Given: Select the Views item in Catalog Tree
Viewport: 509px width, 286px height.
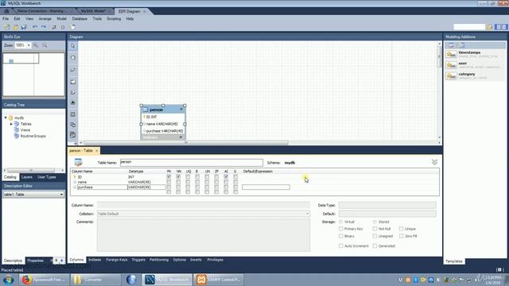Looking at the screenshot, I should tap(25, 129).
